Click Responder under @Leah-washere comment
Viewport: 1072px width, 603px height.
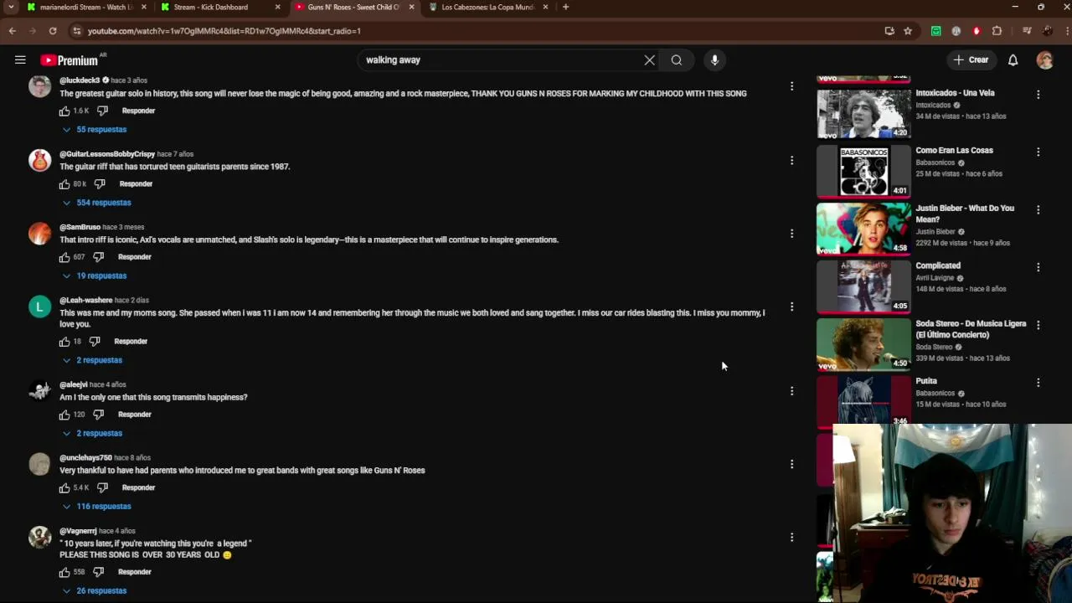click(x=131, y=342)
